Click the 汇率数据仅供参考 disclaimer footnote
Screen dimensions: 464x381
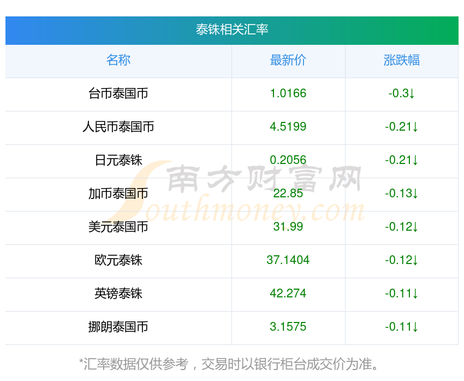tap(229, 364)
